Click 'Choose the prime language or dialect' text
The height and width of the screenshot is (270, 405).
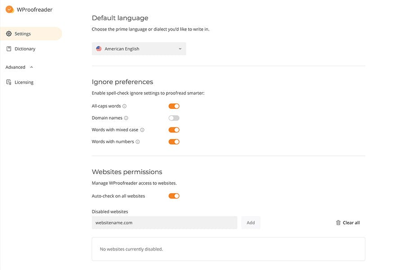151,29
